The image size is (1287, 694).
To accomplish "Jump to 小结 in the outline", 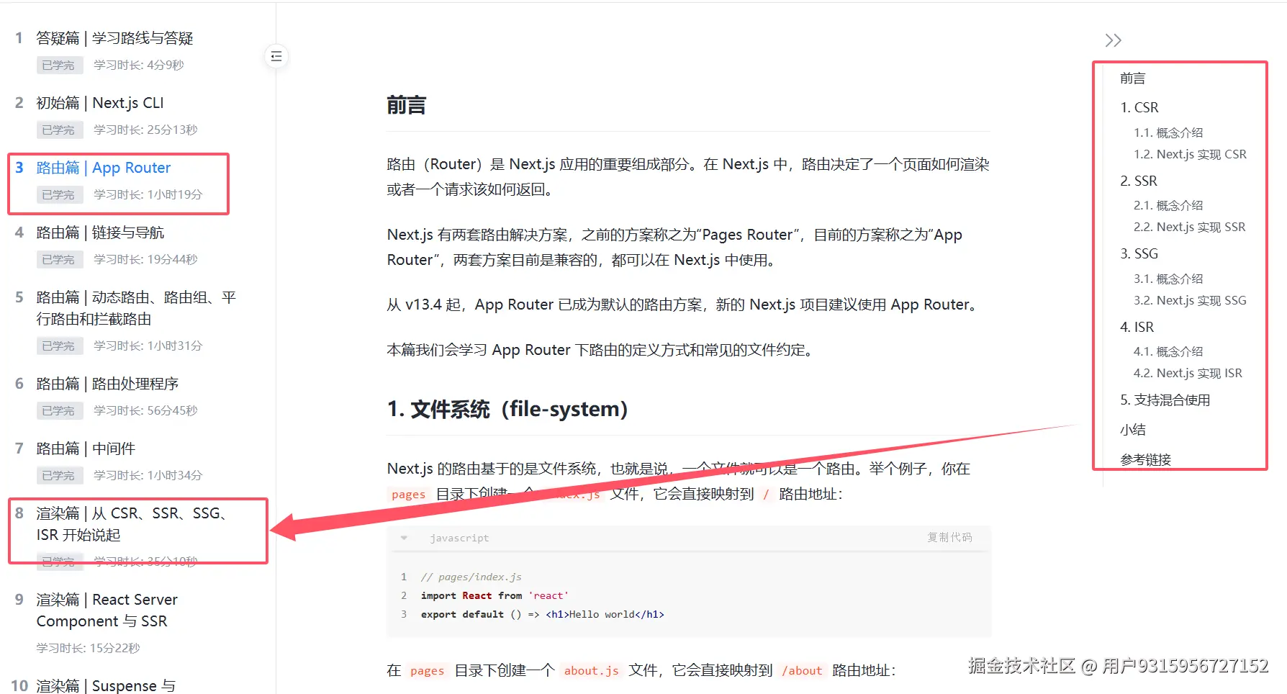I will click(1132, 429).
